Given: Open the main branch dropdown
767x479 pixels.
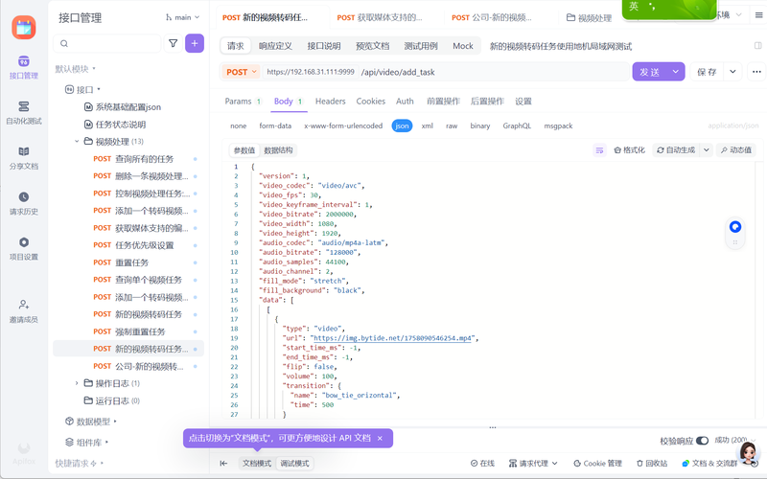Looking at the screenshot, I should [x=182, y=17].
